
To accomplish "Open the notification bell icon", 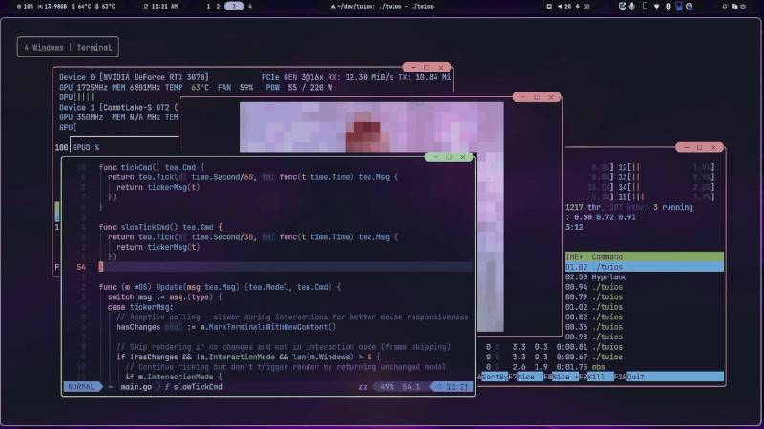I will click(726, 7).
